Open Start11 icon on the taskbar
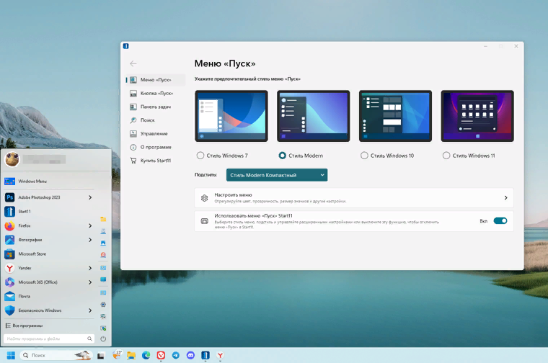The height and width of the screenshot is (363, 548). [x=205, y=355]
